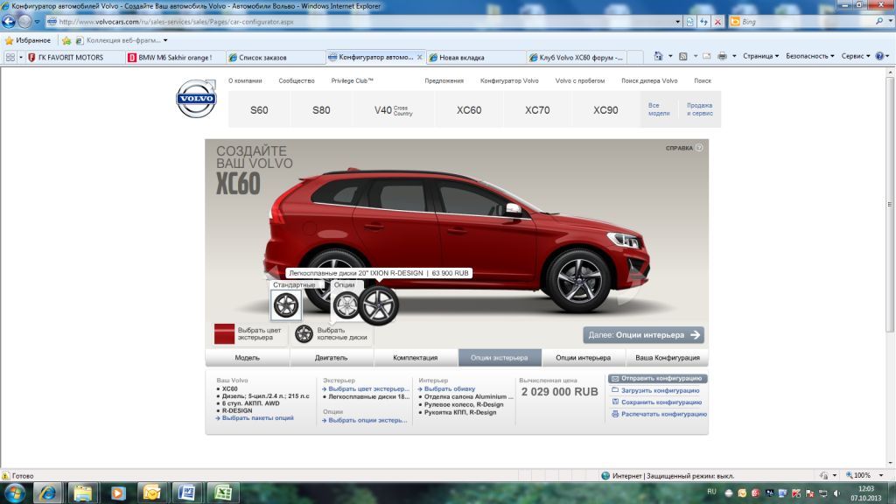The height and width of the screenshot is (504, 896).
Task: Toggle the Compatibility View icon in address bar
Action: click(x=690, y=22)
